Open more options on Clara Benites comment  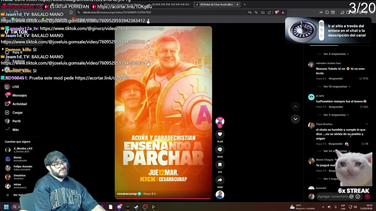click(367, 124)
